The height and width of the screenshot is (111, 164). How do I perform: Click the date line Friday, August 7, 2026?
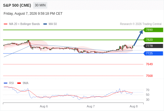pyautogui.click(x=33, y=14)
